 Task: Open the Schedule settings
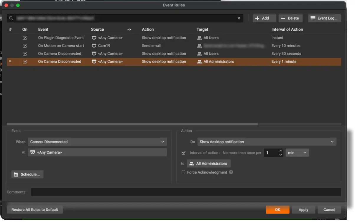coord(27,174)
